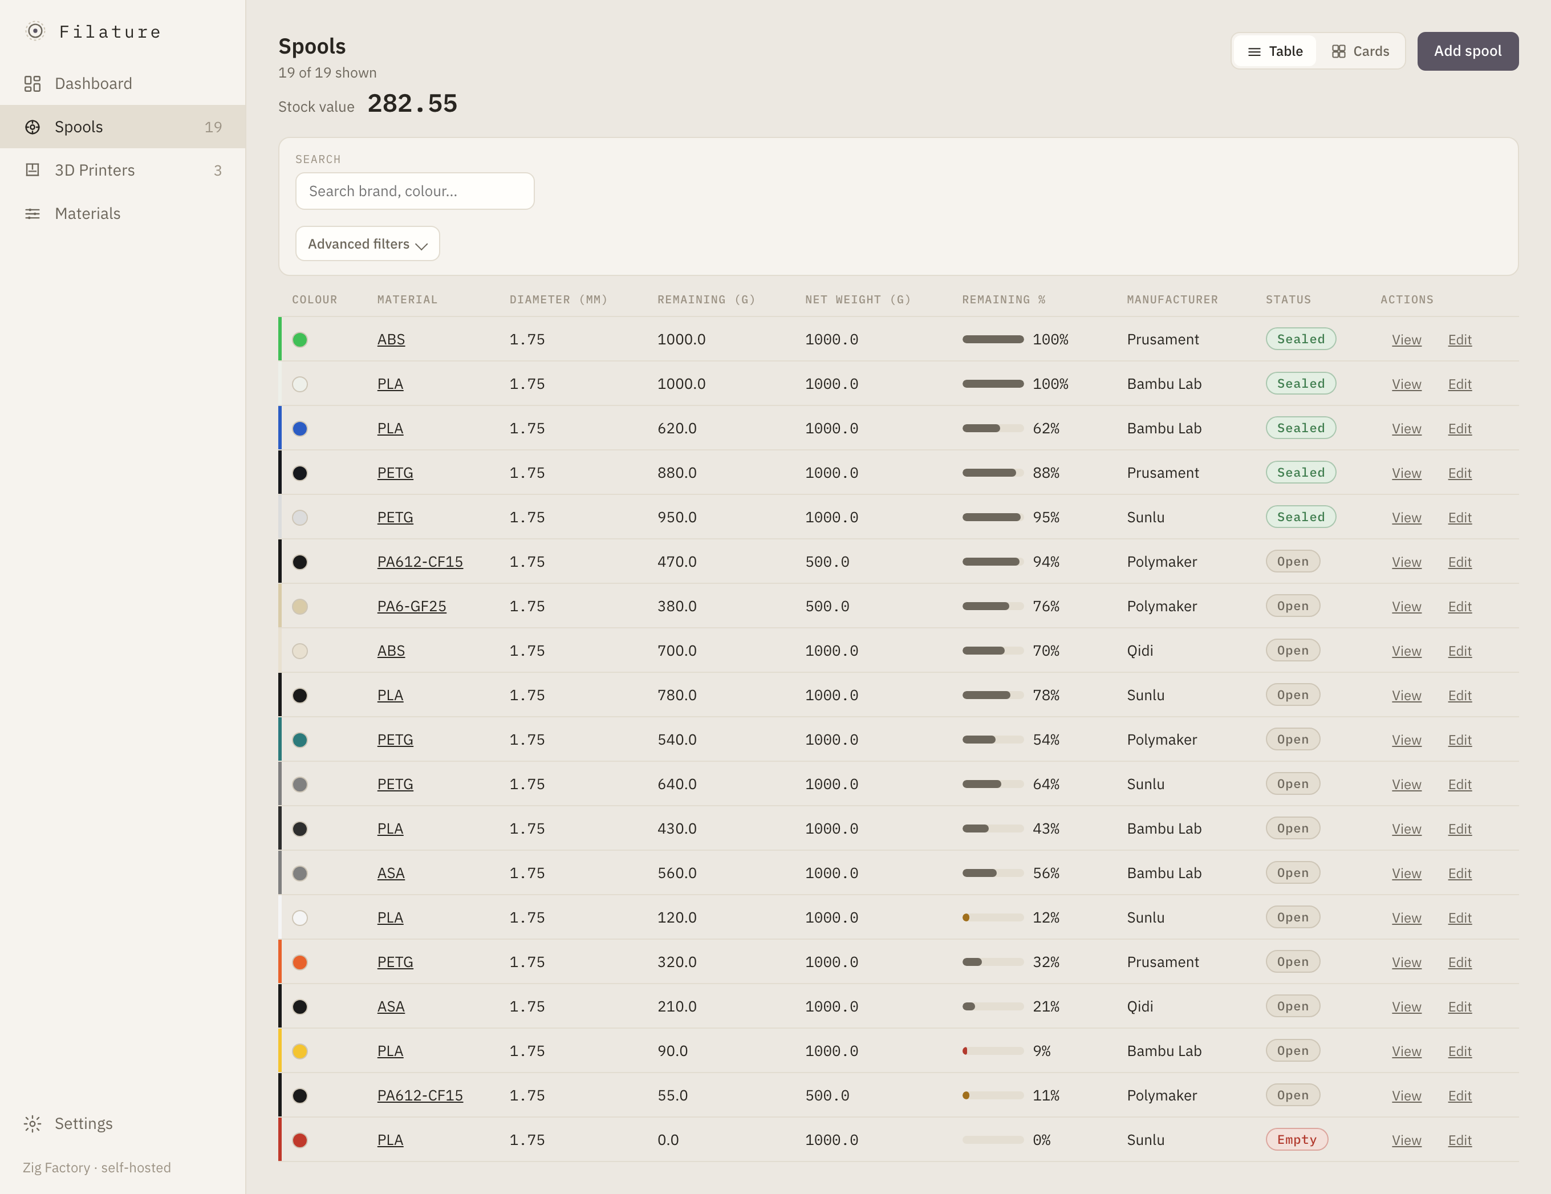Click the blue colour swatch for PLA 620.0
Screen dimensions: 1551x1194
click(x=300, y=428)
